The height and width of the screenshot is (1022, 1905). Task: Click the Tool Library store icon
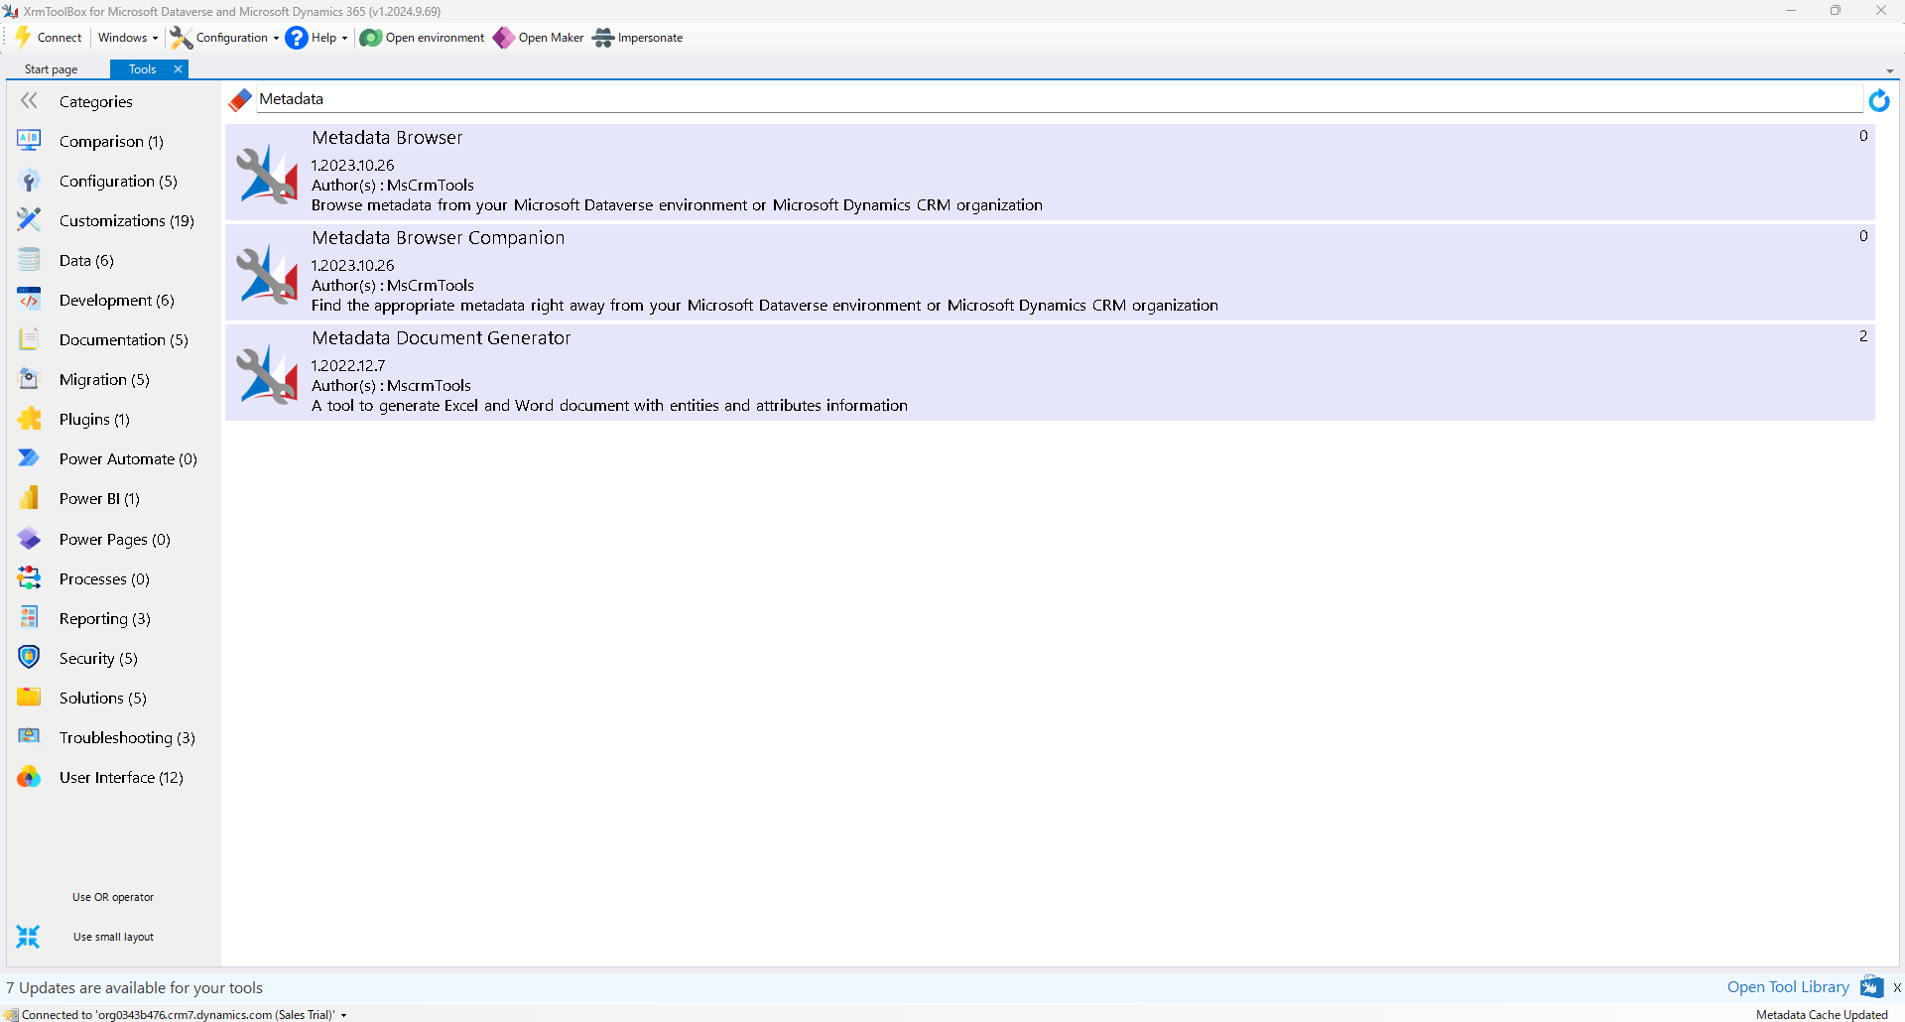tap(1871, 986)
